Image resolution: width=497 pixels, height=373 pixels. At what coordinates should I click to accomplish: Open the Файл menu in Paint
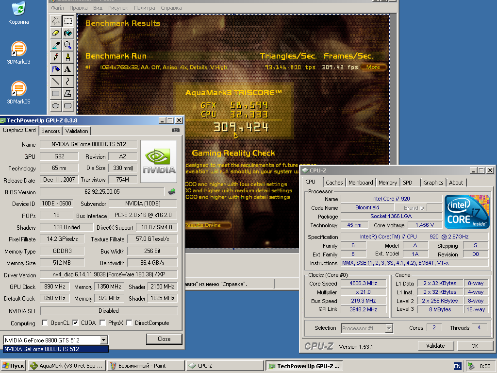tap(57, 8)
